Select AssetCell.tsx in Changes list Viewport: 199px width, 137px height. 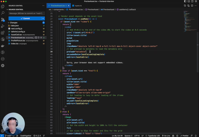tap(26, 35)
